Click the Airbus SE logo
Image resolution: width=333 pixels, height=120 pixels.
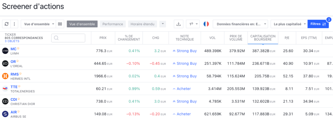pyautogui.click(x=5, y=114)
